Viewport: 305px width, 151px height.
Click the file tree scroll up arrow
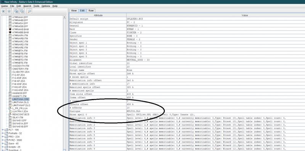64,17
